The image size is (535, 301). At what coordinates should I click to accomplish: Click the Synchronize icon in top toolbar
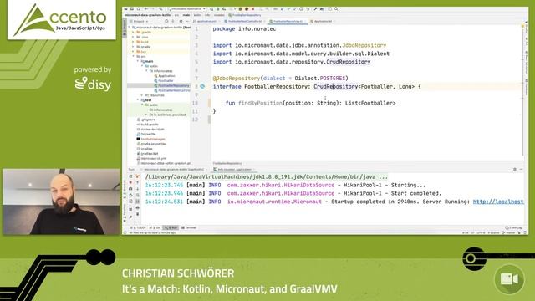click(138, 9)
